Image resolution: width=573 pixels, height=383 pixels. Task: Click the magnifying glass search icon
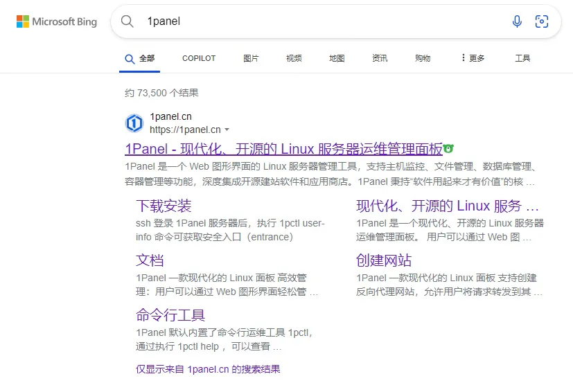tap(127, 21)
